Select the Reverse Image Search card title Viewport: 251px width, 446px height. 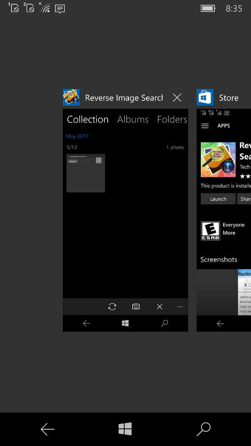(x=124, y=98)
